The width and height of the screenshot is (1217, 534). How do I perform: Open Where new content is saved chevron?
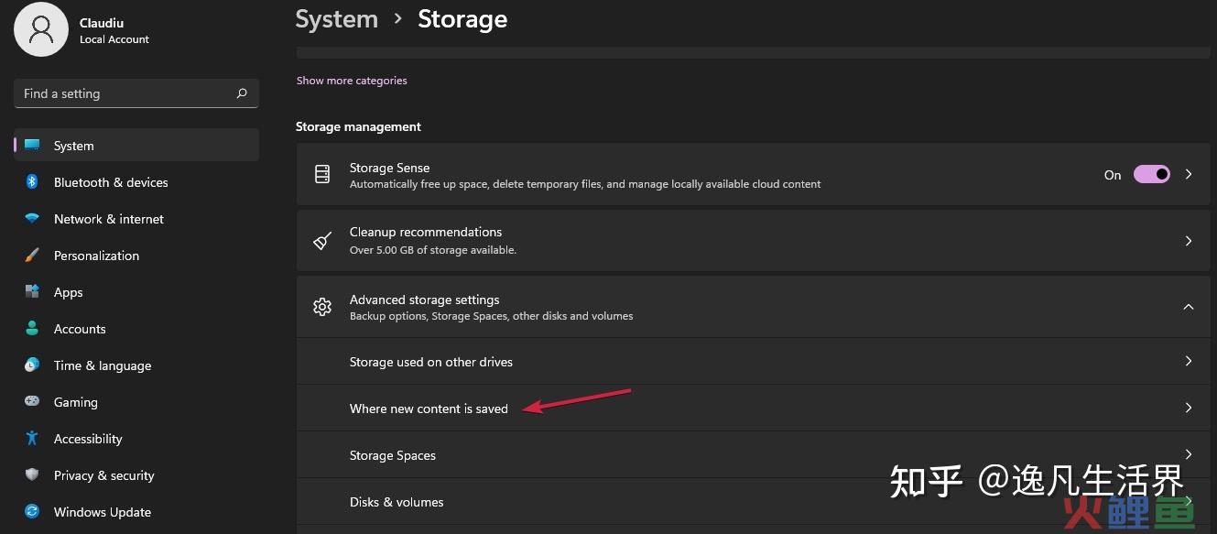pos(1189,408)
